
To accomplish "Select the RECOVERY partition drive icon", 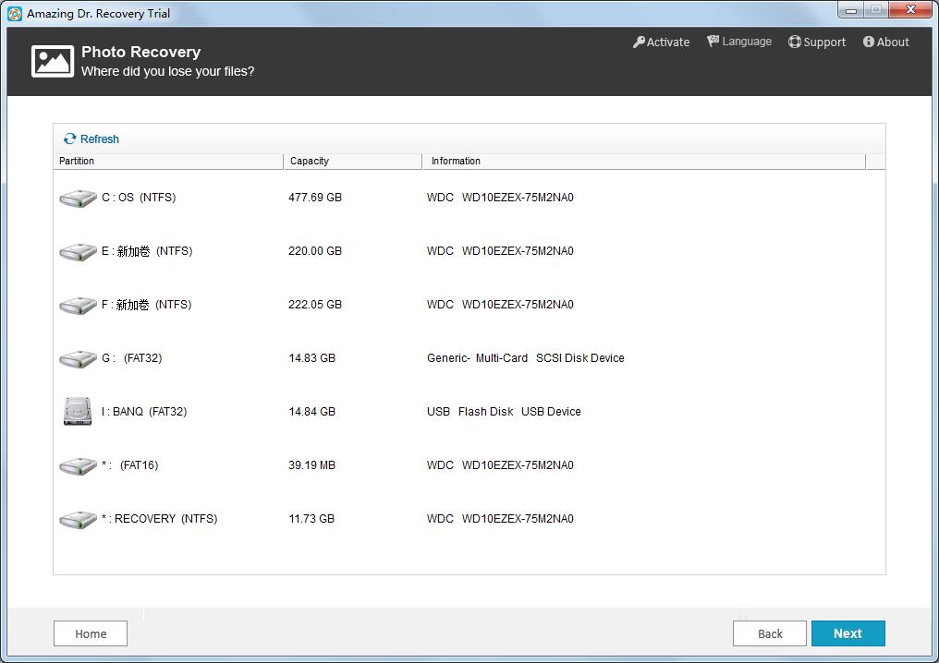I will tap(78, 519).
